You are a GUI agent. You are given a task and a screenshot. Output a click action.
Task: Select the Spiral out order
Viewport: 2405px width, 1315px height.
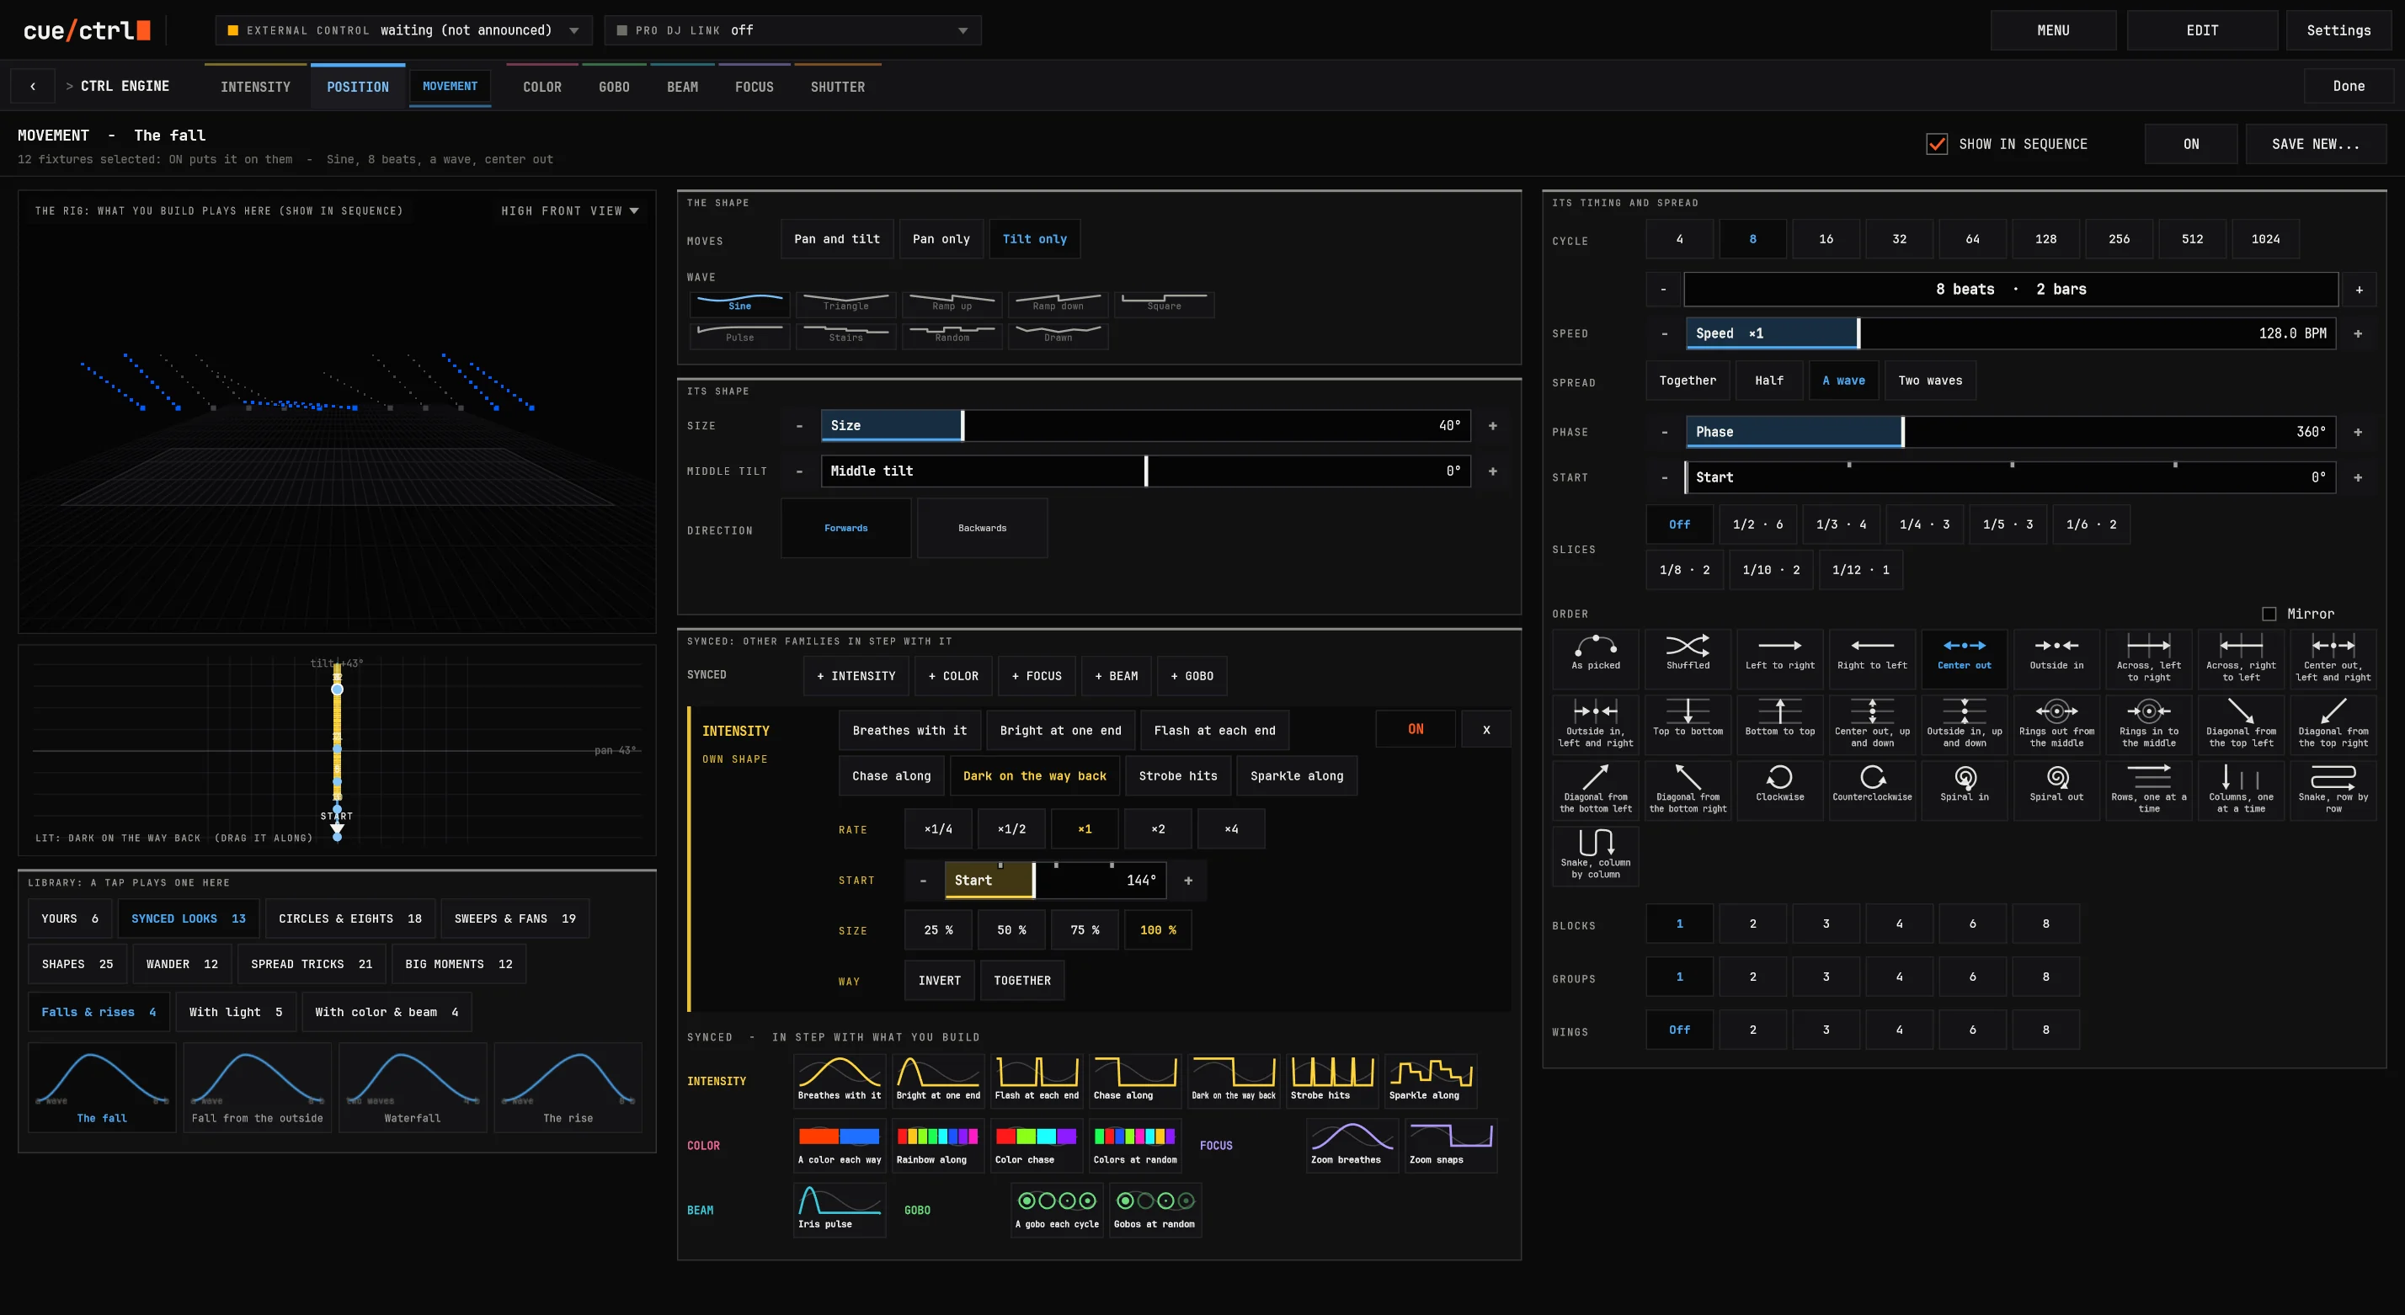(2056, 790)
